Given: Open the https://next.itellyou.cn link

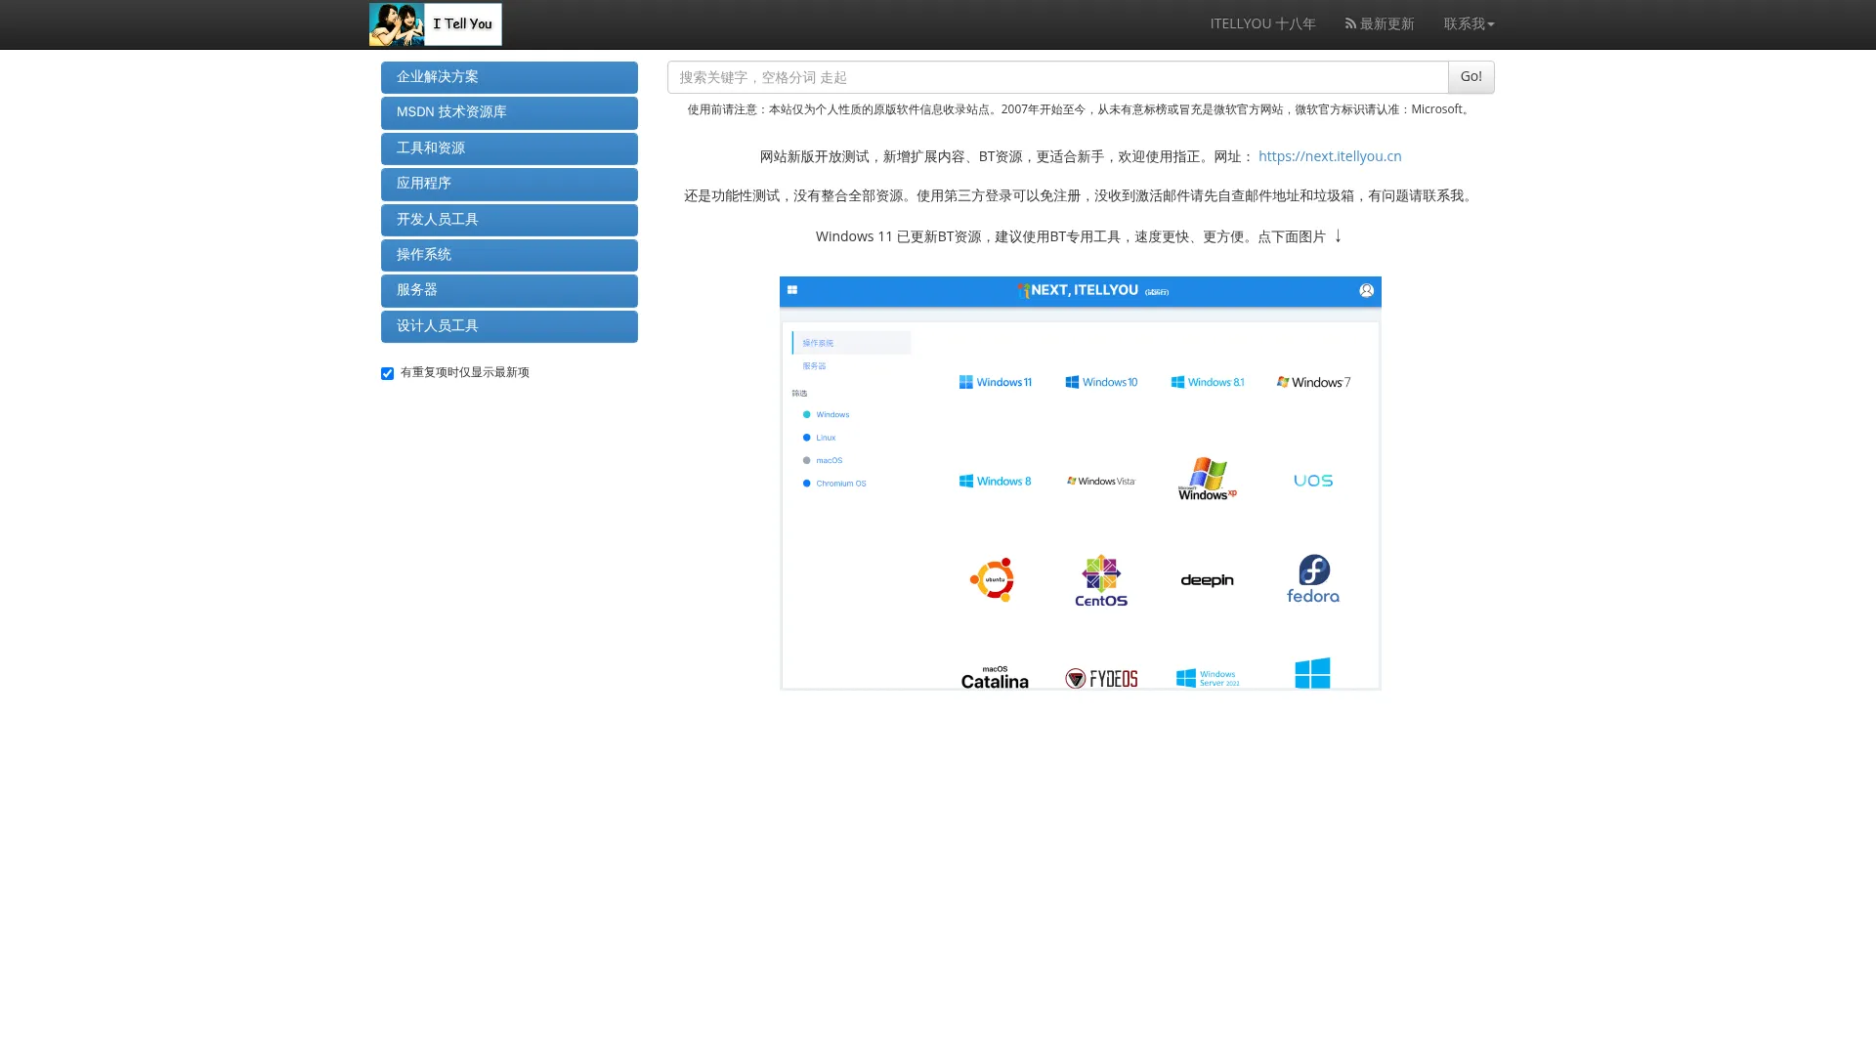Looking at the screenshot, I should point(1329,155).
